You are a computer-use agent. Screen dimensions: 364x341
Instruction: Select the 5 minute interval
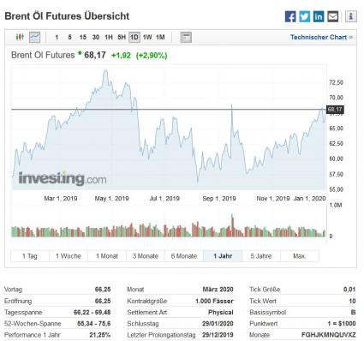69,37
